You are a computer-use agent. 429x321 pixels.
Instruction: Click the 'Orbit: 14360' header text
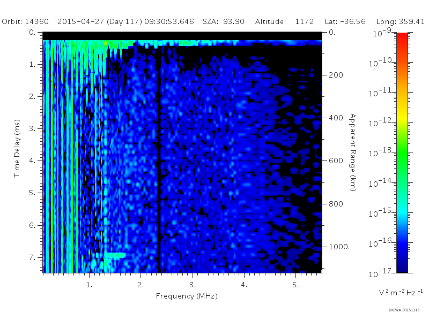tap(25, 21)
